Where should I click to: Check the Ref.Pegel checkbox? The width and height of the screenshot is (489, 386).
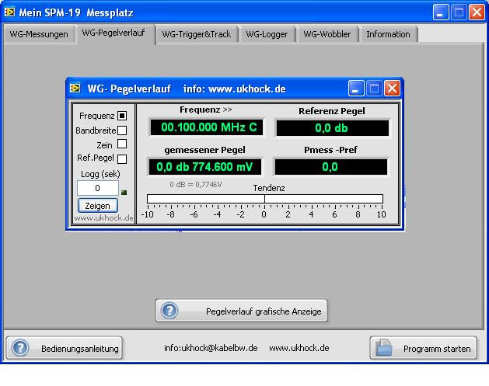point(122,159)
